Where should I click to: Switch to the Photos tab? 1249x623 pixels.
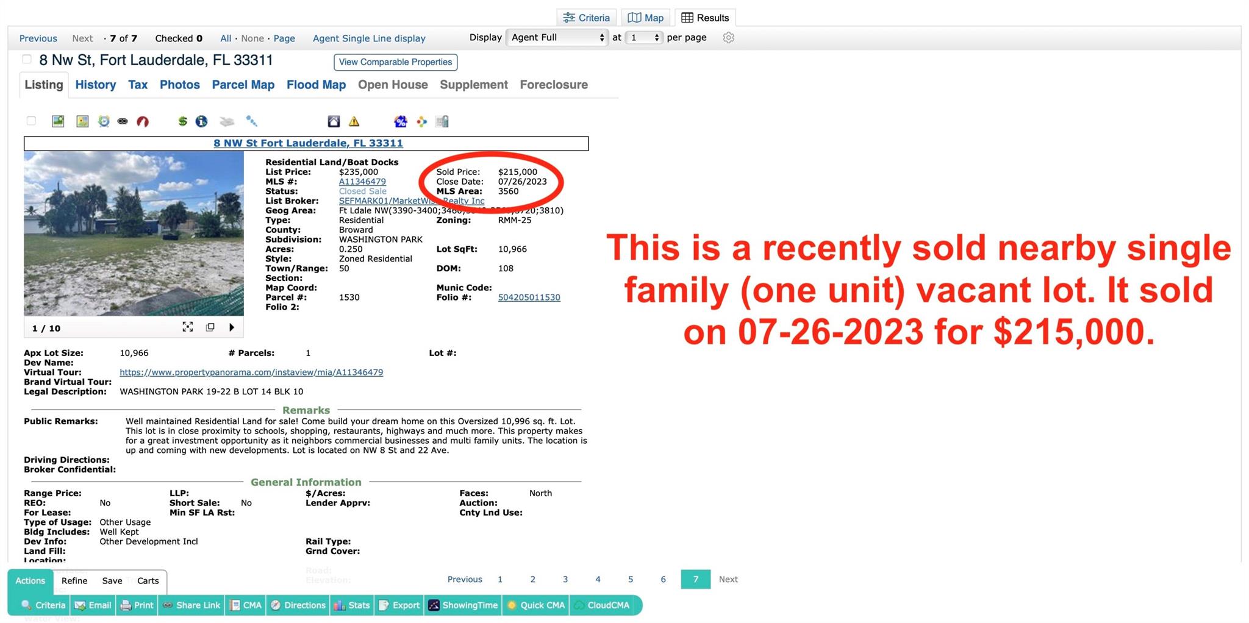(179, 85)
